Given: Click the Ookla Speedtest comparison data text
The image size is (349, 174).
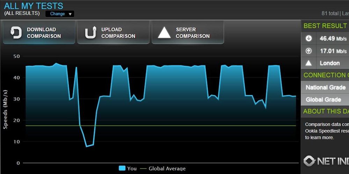Looking at the screenshot, I should pyautogui.click(x=327, y=131).
